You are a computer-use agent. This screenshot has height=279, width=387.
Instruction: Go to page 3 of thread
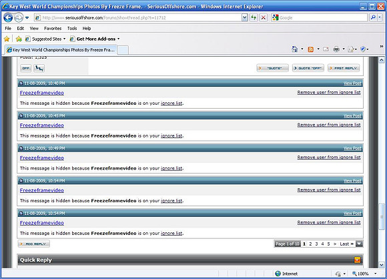pos(316,244)
